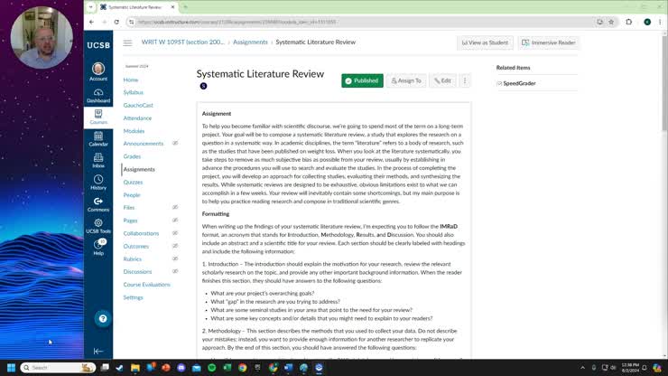This screenshot has height=376, width=668.
Task: Go to Modules in course navigation
Action: [134, 131]
